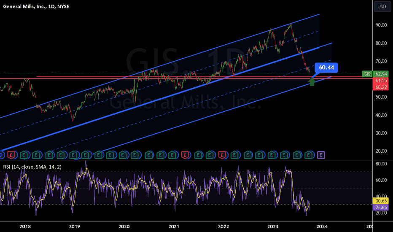Viewport: 393px width, 232px height.
Task: Click the 70.00 price axis label
Action: coord(381,61)
